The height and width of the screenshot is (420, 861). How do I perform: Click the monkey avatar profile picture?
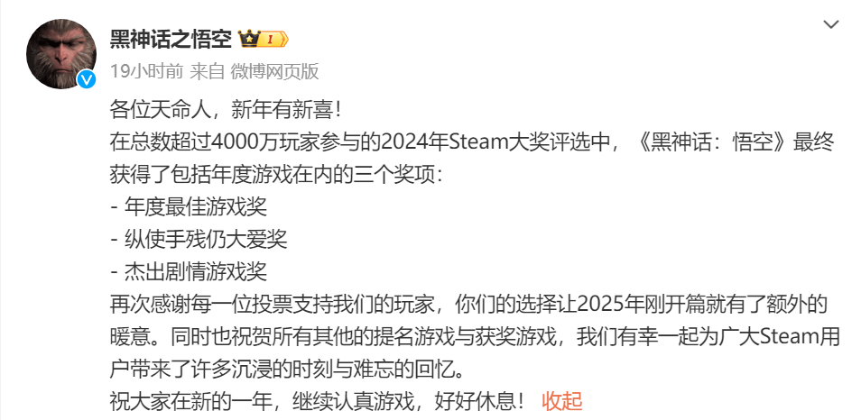click(x=61, y=54)
